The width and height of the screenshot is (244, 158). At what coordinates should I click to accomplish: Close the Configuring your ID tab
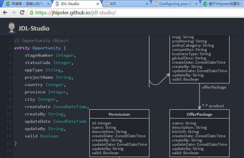click(196, 4)
